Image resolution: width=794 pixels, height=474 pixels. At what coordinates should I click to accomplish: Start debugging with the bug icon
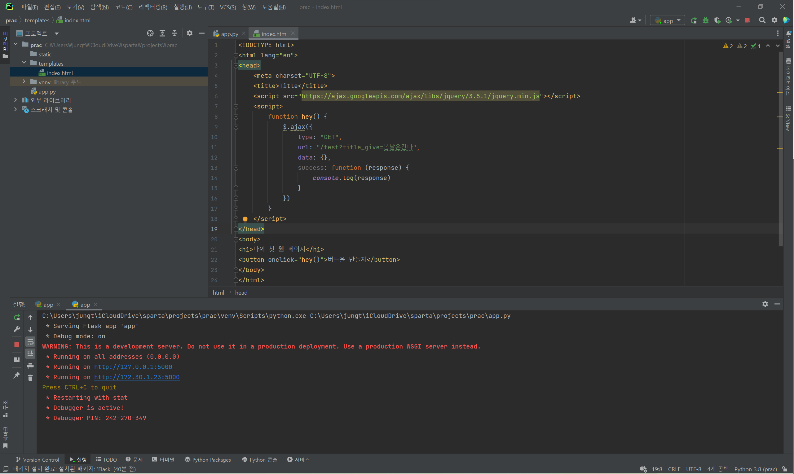click(706, 21)
